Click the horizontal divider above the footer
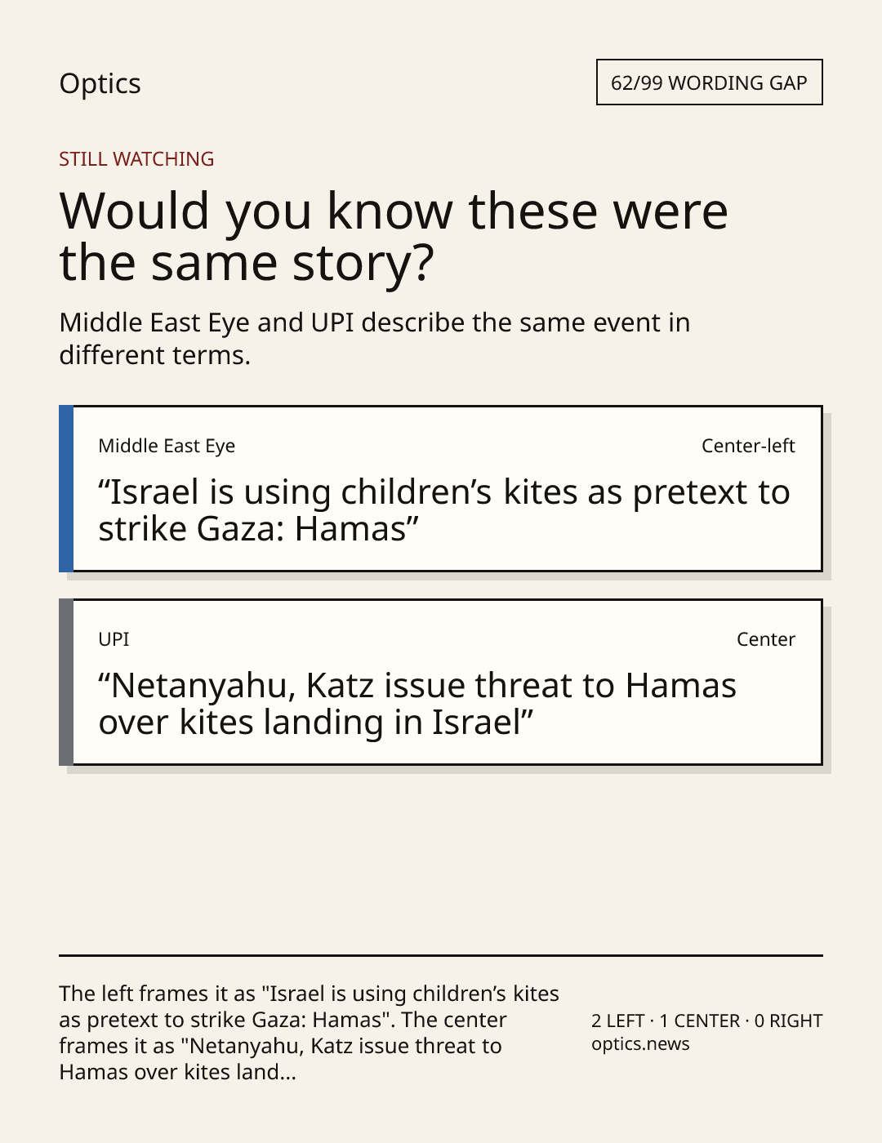882x1143 pixels. click(441, 955)
